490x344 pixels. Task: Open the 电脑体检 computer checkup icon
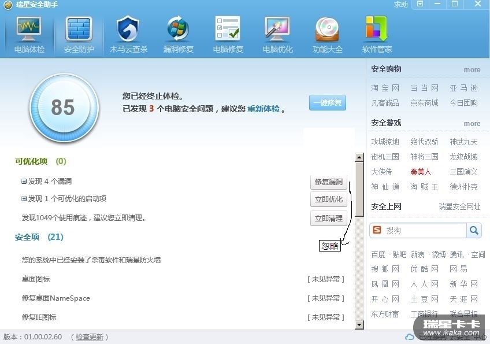point(29,29)
